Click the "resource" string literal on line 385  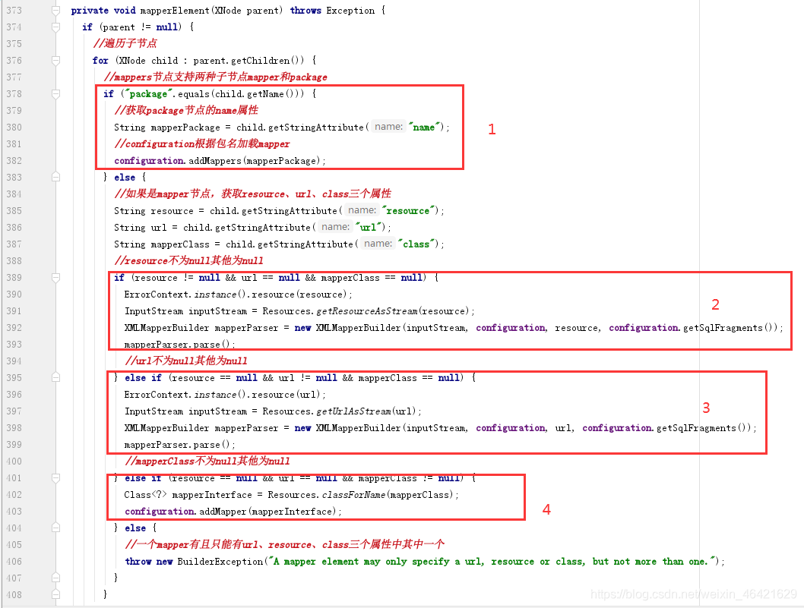click(x=407, y=210)
